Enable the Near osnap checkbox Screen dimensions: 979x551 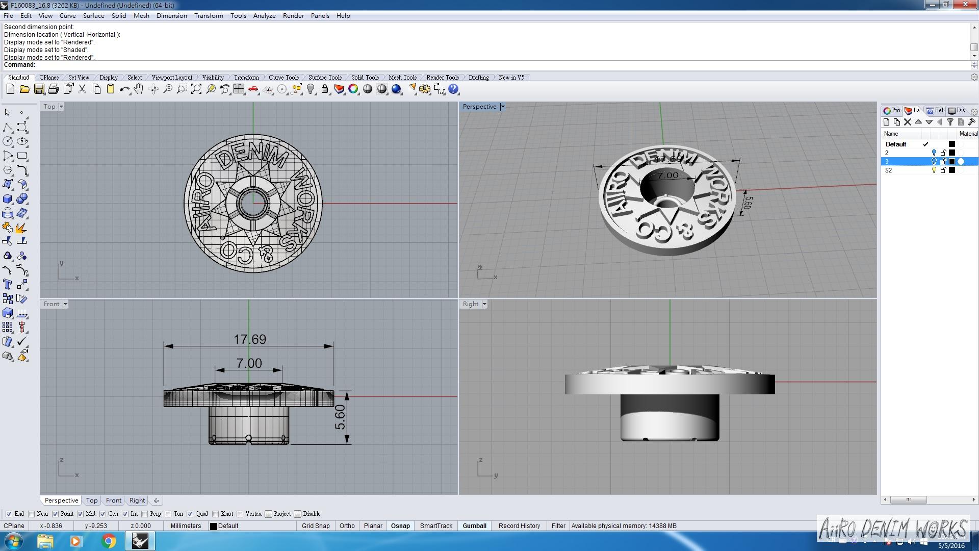tap(32, 514)
